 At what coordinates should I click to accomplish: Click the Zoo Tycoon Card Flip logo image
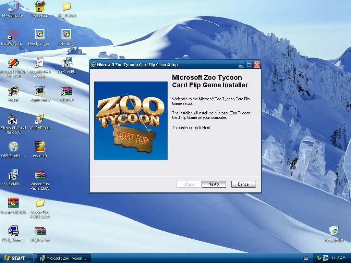(131, 121)
